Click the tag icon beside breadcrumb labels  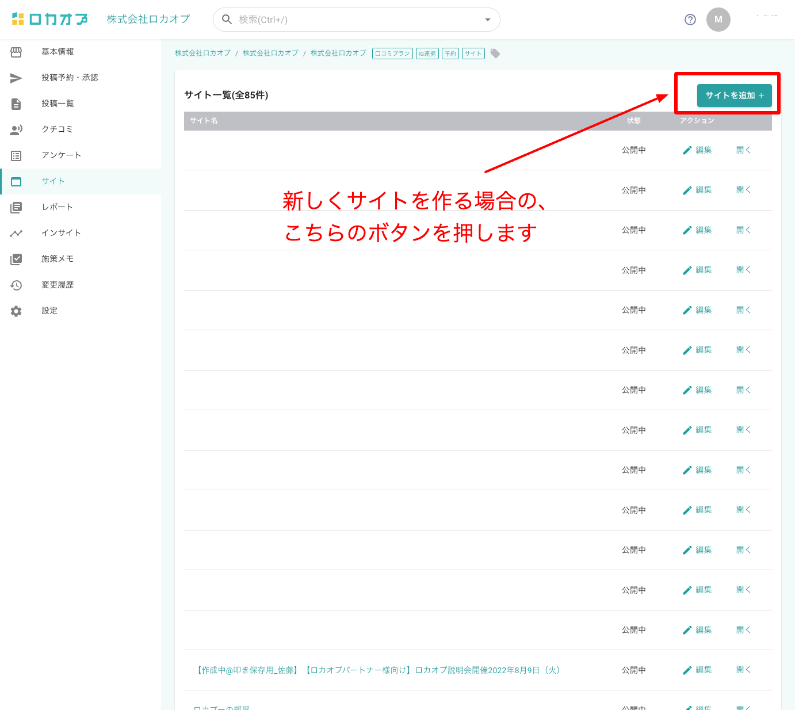[x=495, y=54]
